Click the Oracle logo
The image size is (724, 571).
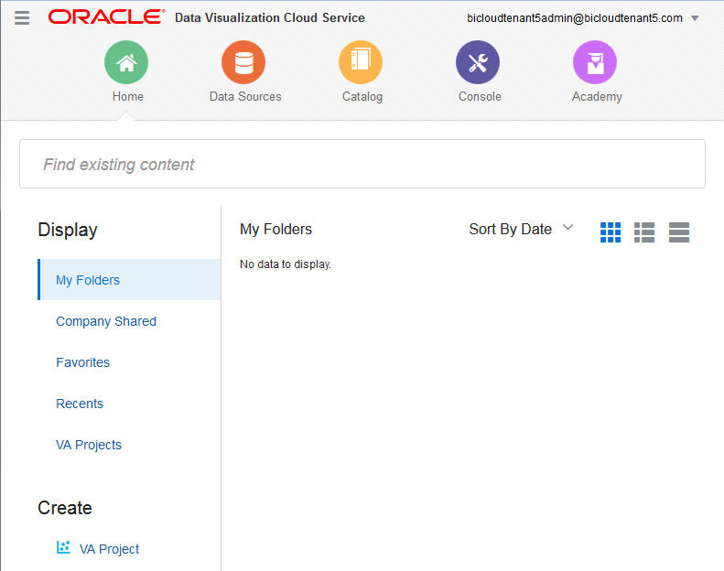(x=107, y=17)
